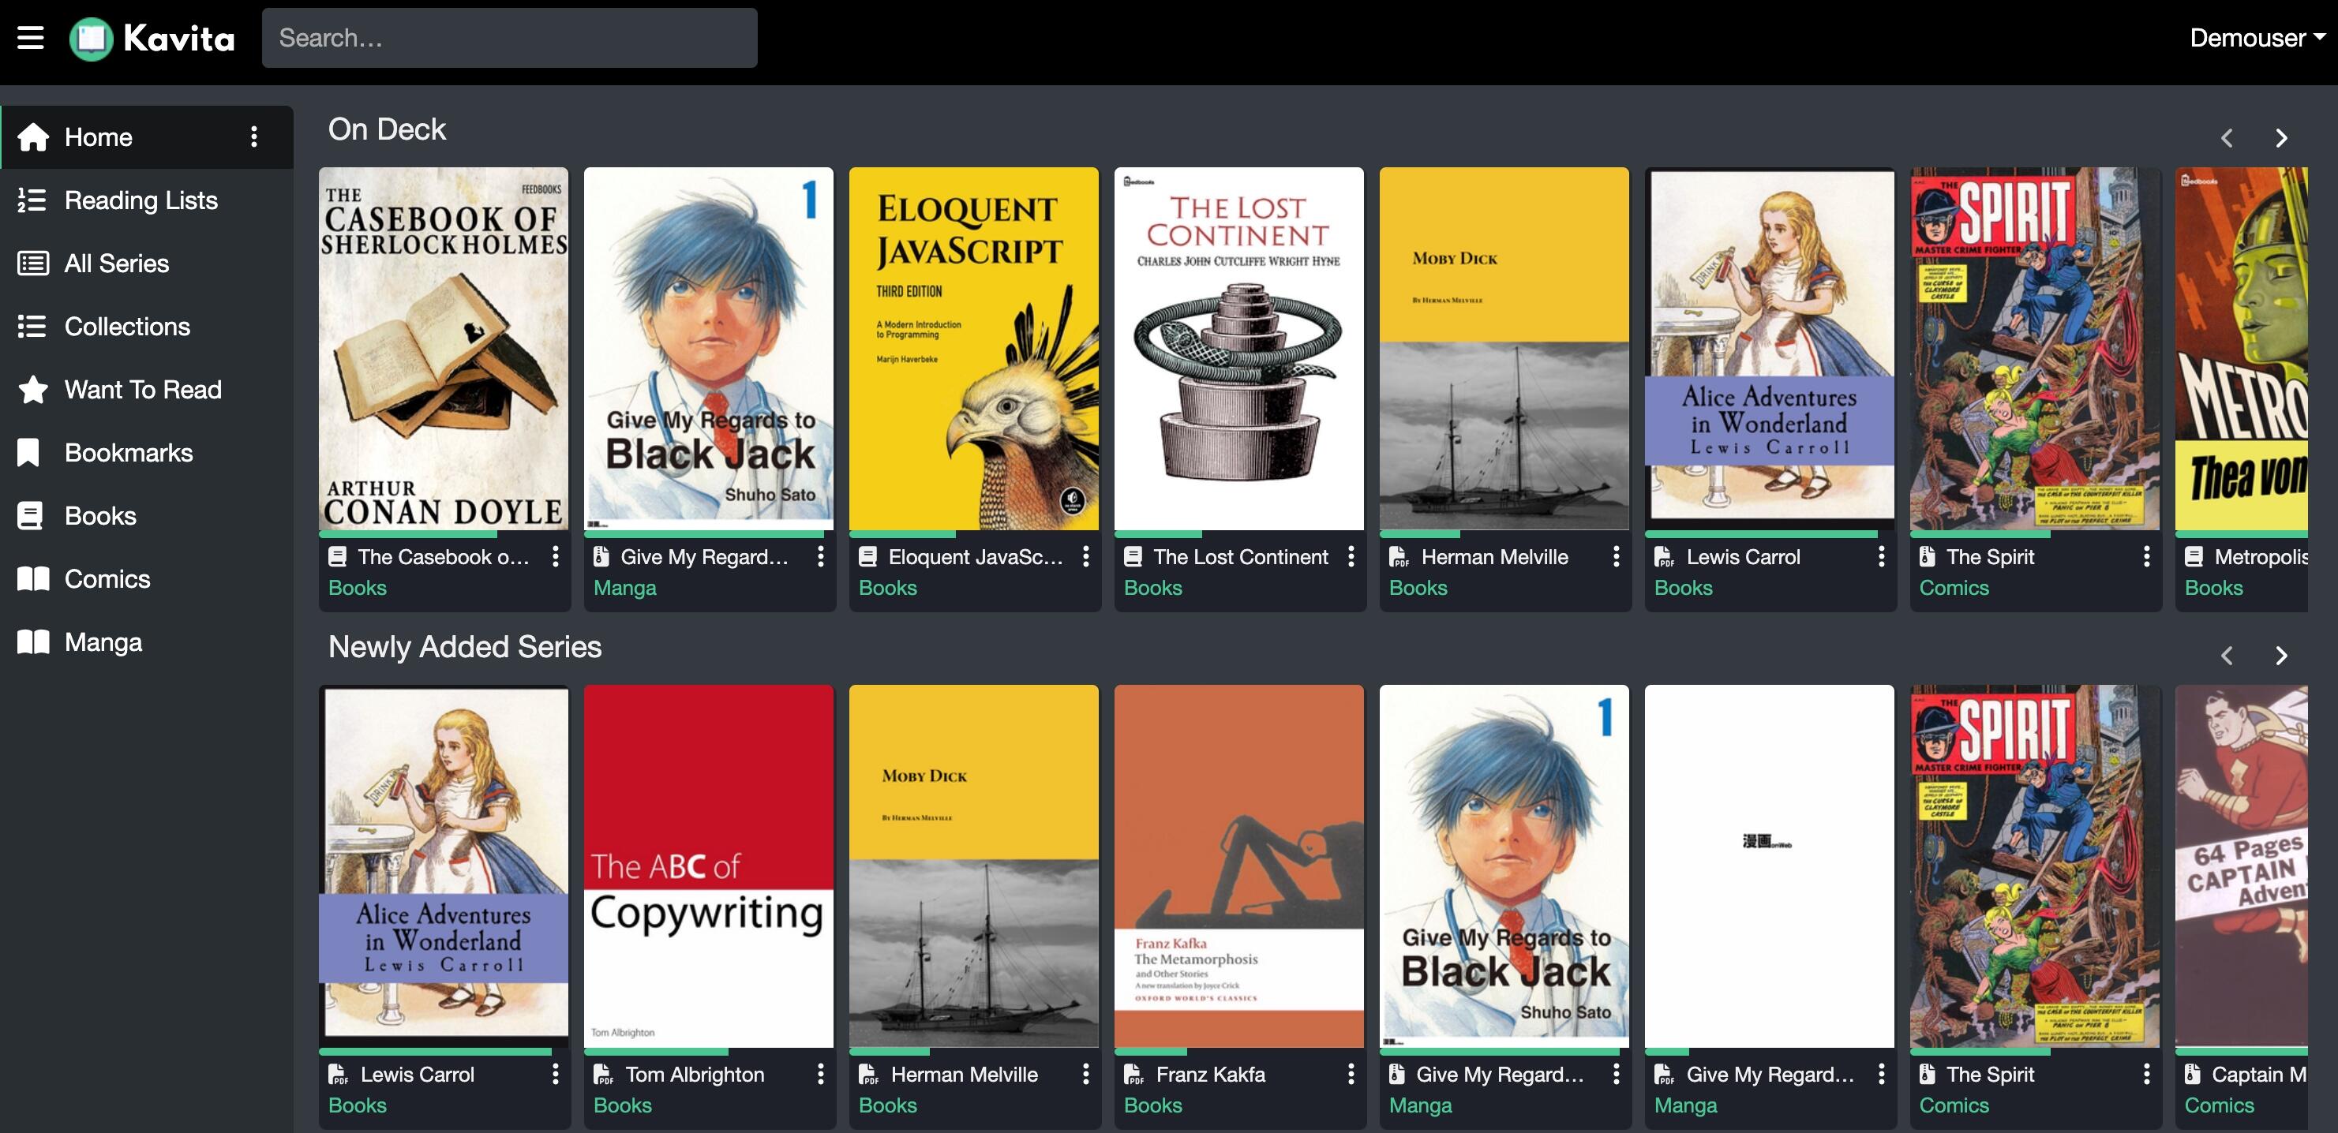
Task: Go to previous Newly Added Series items
Action: click(x=2227, y=656)
